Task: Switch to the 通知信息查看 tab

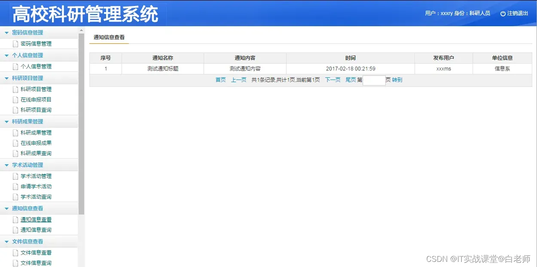Action: pyautogui.click(x=109, y=37)
